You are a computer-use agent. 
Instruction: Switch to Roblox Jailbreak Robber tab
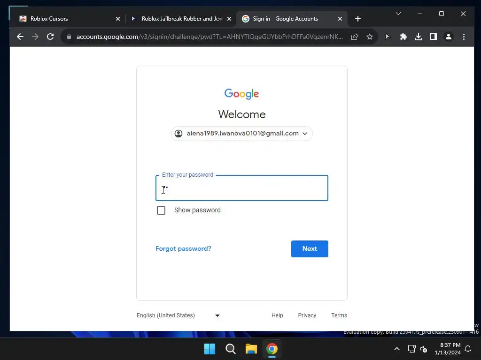pos(181,19)
